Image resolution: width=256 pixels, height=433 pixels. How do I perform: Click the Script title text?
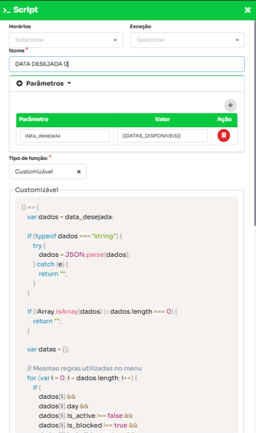pyautogui.click(x=25, y=10)
